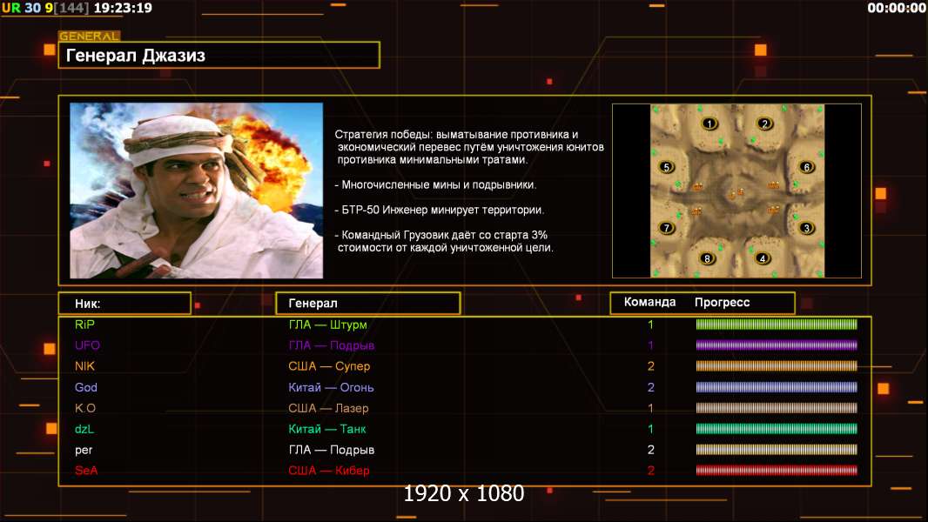This screenshot has height=522, width=928.
Task: Click team number 1 in K.O's row
Action: point(650,408)
